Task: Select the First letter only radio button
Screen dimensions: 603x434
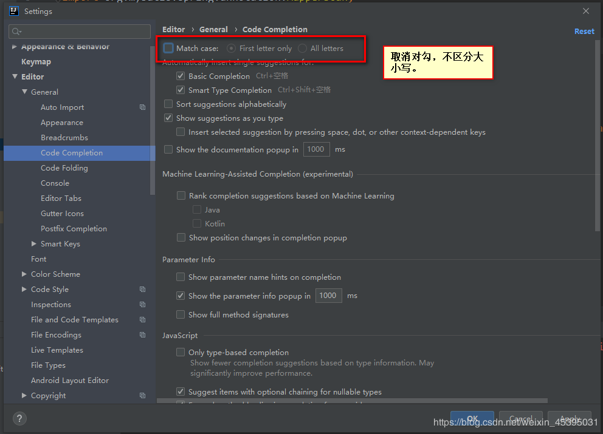Action: tap(231, 48)
